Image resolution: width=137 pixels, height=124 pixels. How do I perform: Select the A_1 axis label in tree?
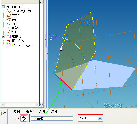(14, 32)
